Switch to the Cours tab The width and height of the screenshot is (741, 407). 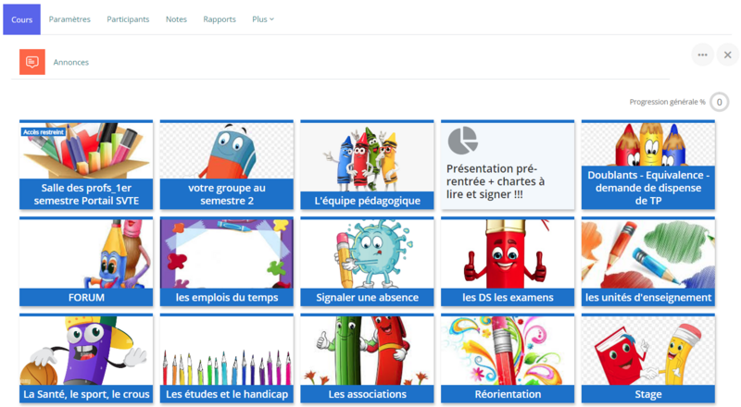(21, 19)
